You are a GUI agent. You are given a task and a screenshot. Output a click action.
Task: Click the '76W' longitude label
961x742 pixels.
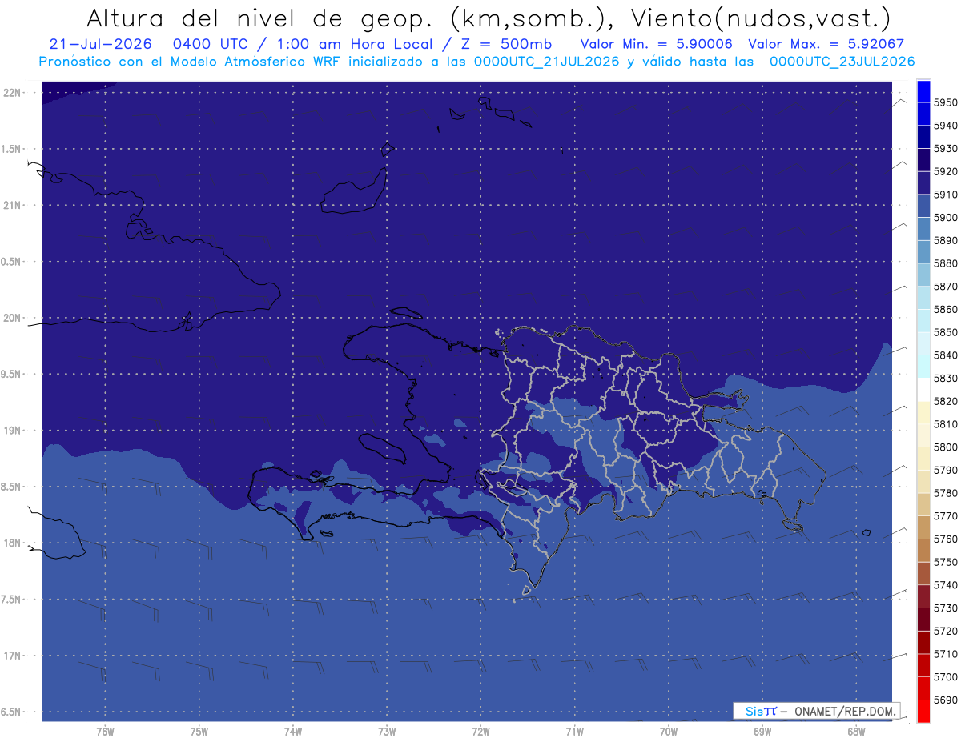coord(105,731)
